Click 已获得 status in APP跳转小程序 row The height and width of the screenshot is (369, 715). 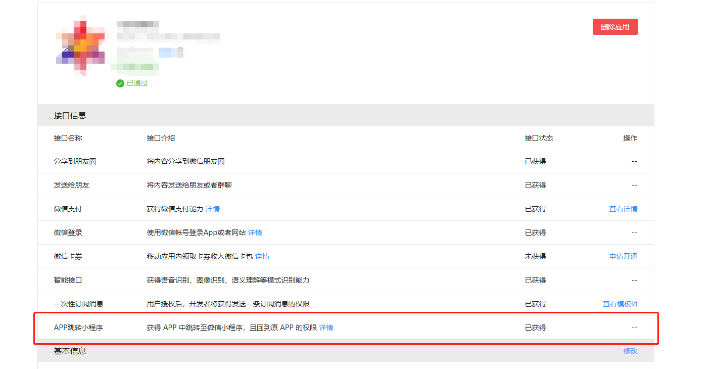tap(536, 328)
